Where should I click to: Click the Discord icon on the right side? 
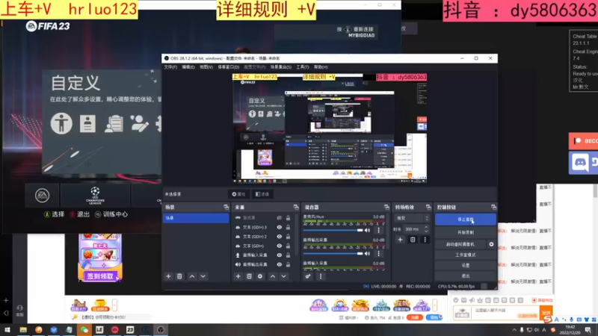[581, 163]
